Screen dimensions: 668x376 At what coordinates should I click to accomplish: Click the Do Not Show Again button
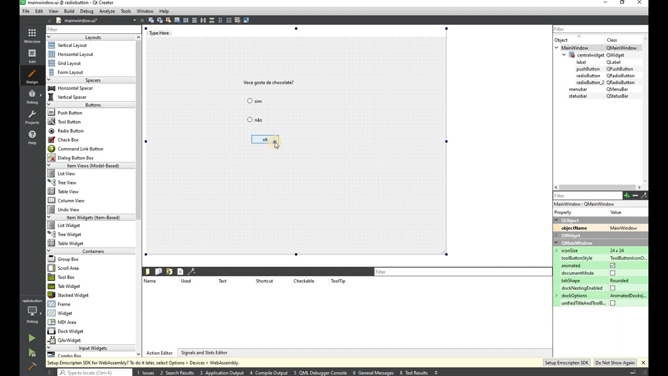615,363
